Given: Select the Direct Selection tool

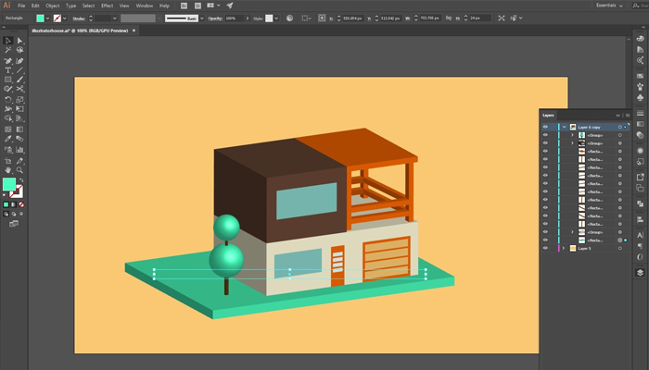Looking at the screenshot, I should tap(19, 41).
